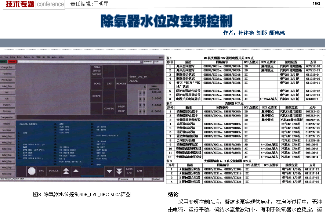This screenshot has width=326, height=216.
Task: Click table cell 607212-16
Action: (x=313, y=66)
